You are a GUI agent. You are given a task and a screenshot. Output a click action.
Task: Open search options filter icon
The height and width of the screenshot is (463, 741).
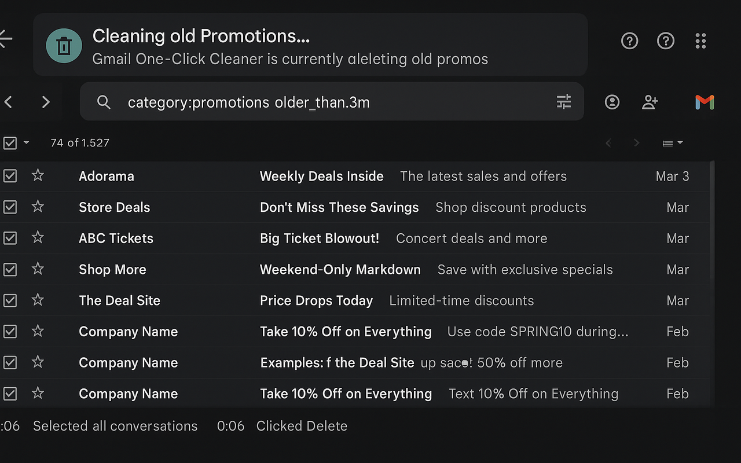point(563,101)
